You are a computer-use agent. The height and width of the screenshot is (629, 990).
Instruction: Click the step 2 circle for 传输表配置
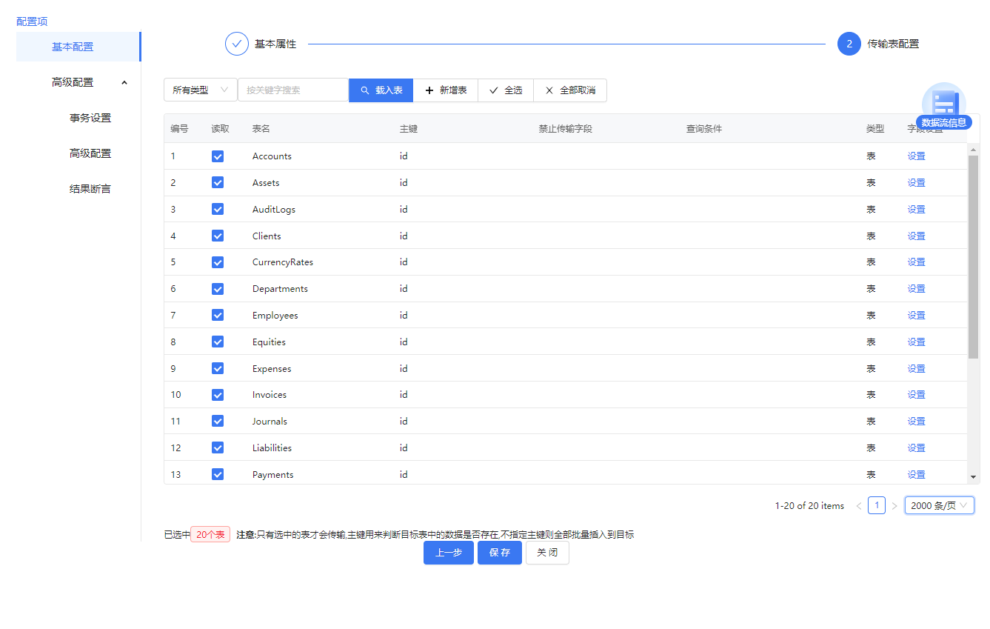click(x=849, y=44)
